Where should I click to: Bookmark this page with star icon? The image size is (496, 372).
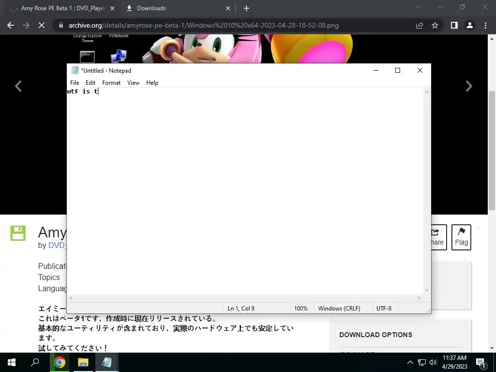coord(435,25)
